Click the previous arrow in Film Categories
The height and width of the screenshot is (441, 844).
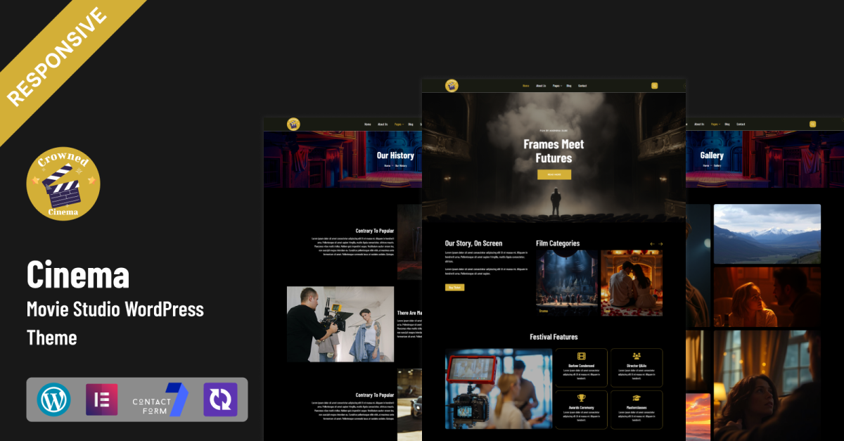click(x=652, y=244)
